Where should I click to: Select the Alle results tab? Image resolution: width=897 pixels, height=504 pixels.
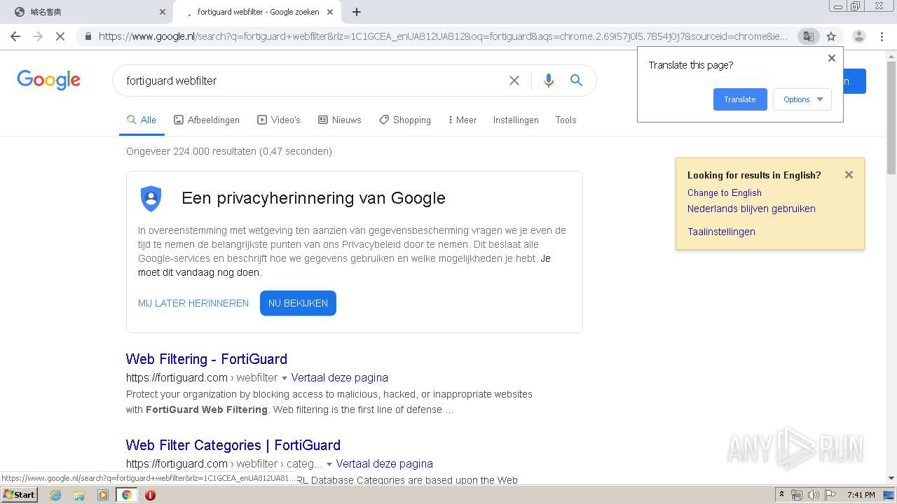[142, 120]
